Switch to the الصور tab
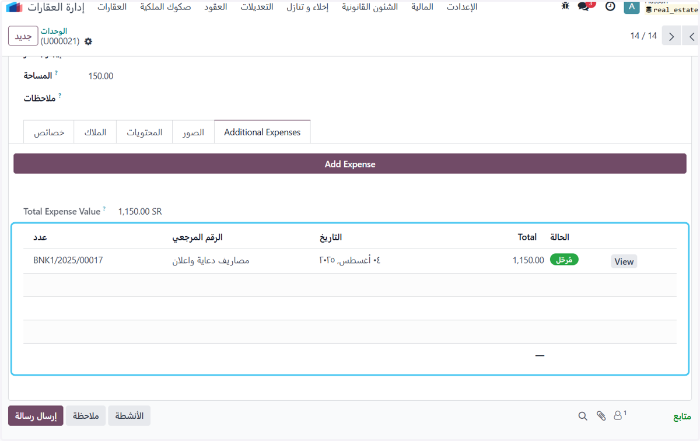The height and width of the screenshot is (441, 700). coord(194,132)
